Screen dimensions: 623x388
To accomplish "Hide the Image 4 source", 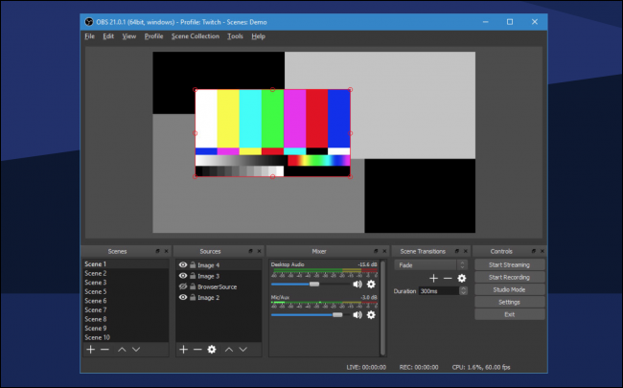I will click(x=183, y=264).
